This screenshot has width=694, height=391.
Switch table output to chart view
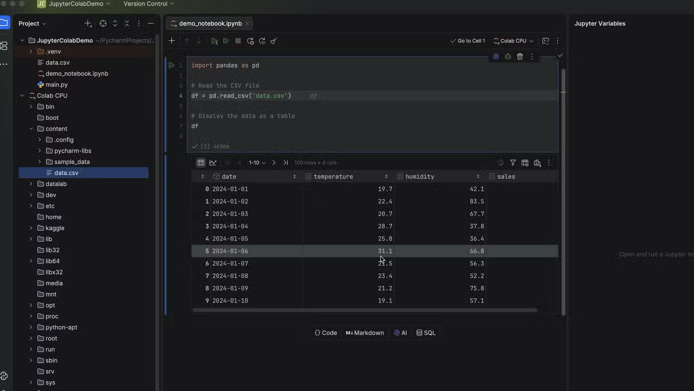point(212,163)
